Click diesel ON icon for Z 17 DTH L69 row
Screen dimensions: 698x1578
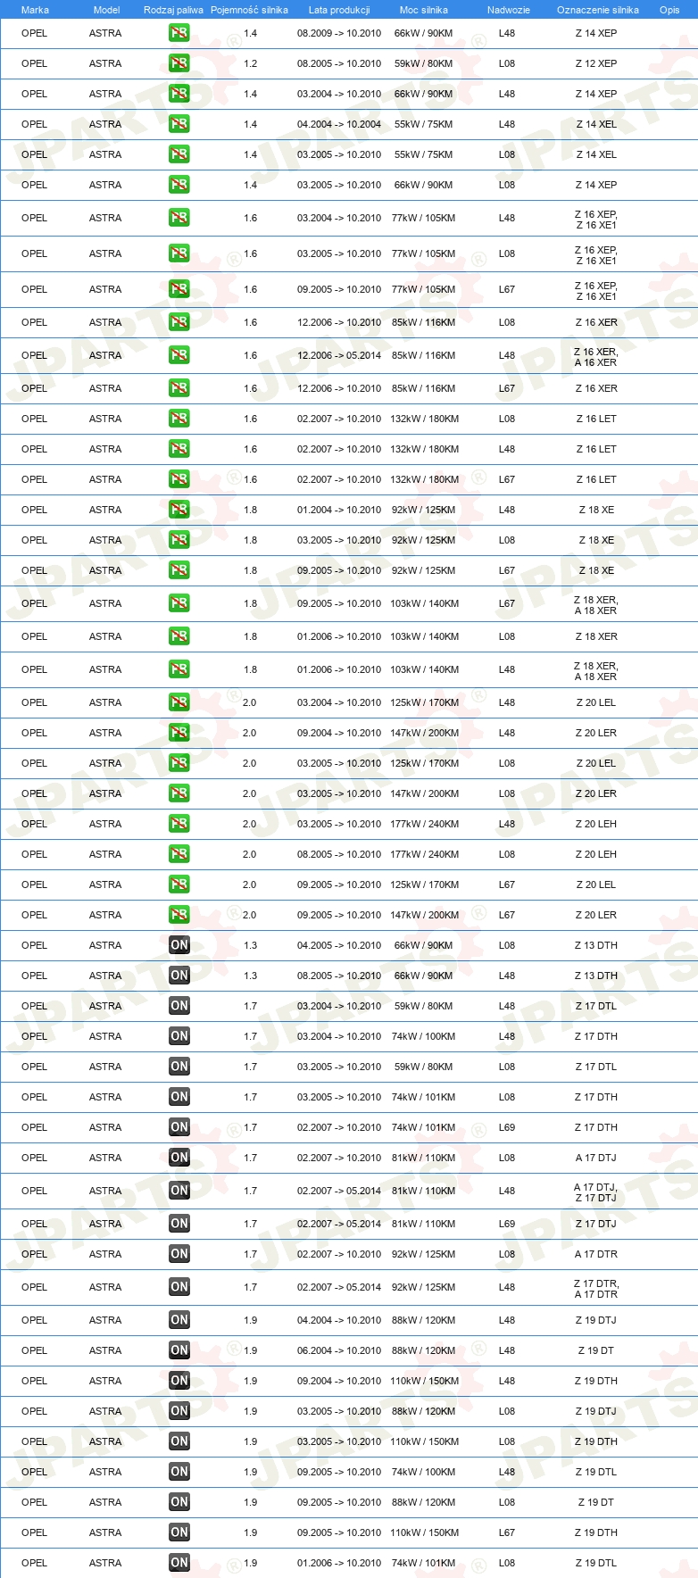[x=179, y=1127]
